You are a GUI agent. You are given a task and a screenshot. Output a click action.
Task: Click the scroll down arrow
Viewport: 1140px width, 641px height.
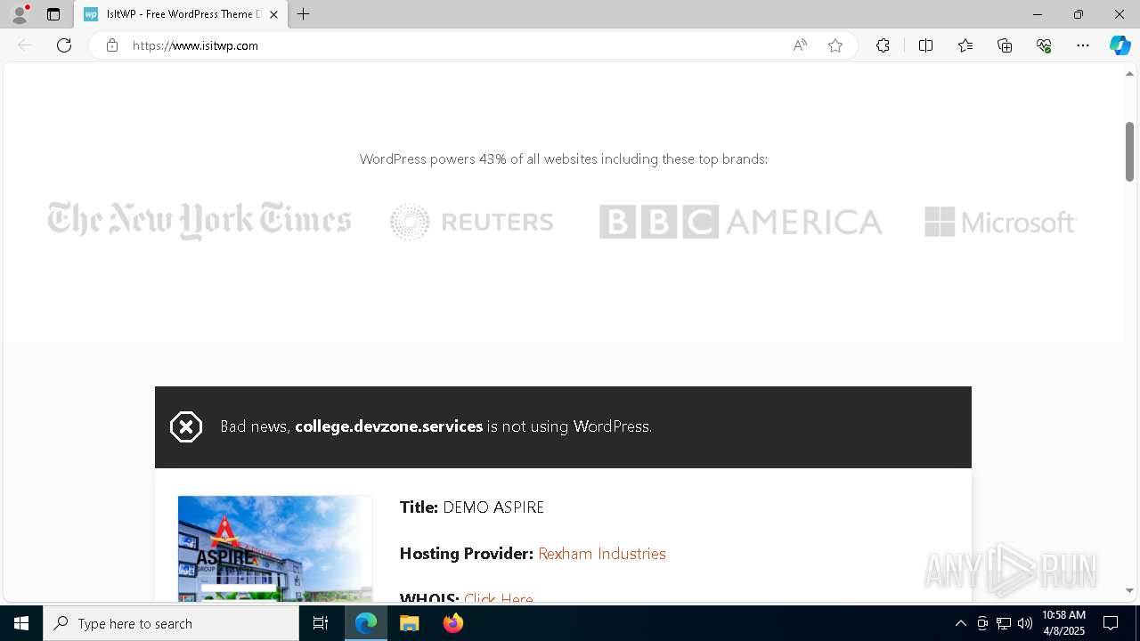pyautogui.click(x=1129, y=590)
